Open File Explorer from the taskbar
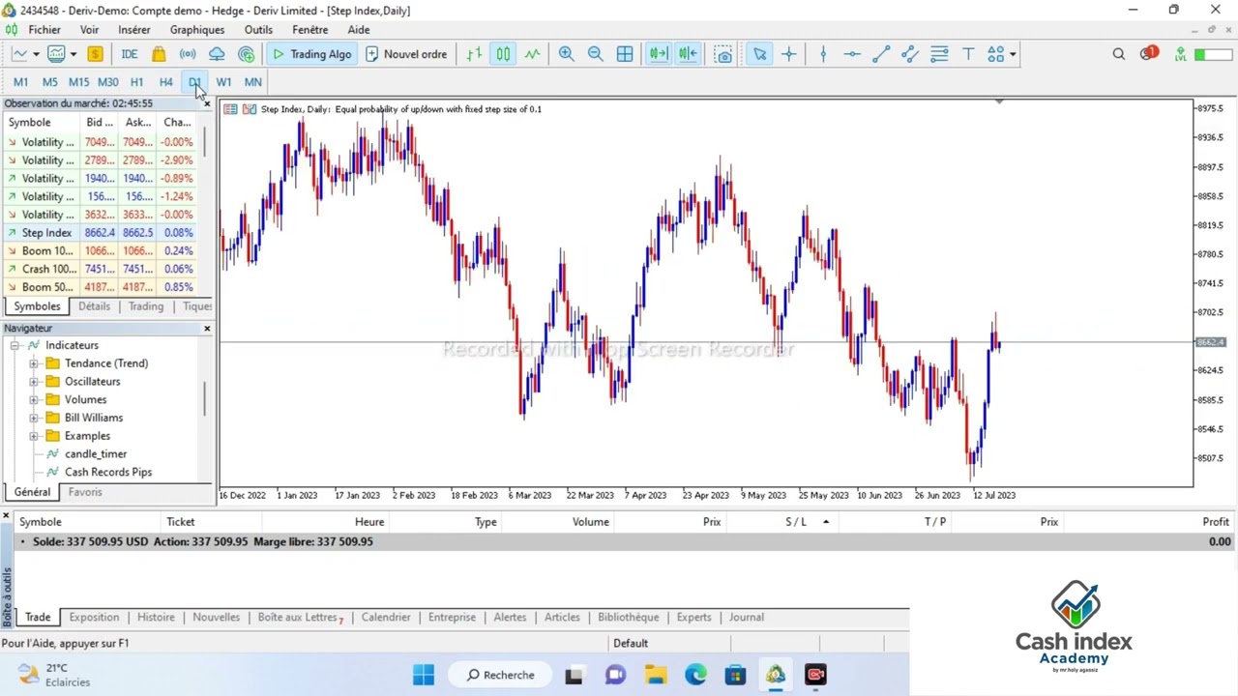This screenshot has height=696, width=1238. [x=656, y=675]
